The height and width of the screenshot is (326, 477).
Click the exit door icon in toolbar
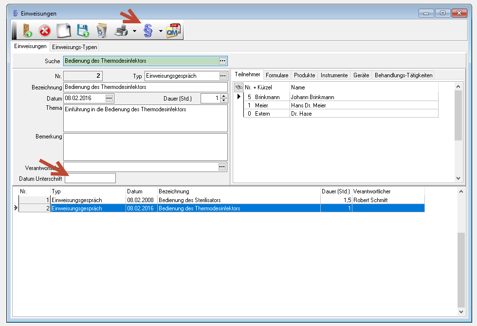(26, 31)
